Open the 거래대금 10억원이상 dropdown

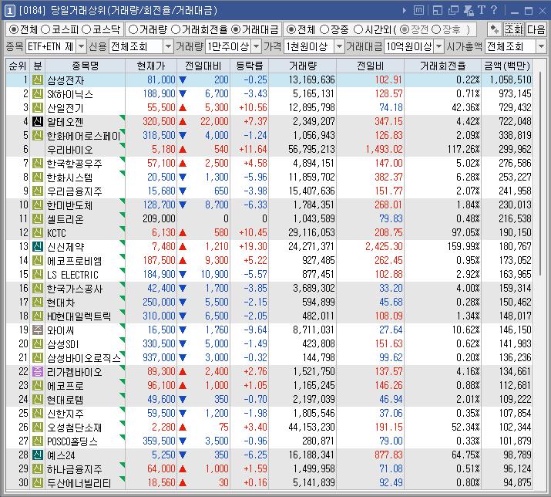(439, 46)
